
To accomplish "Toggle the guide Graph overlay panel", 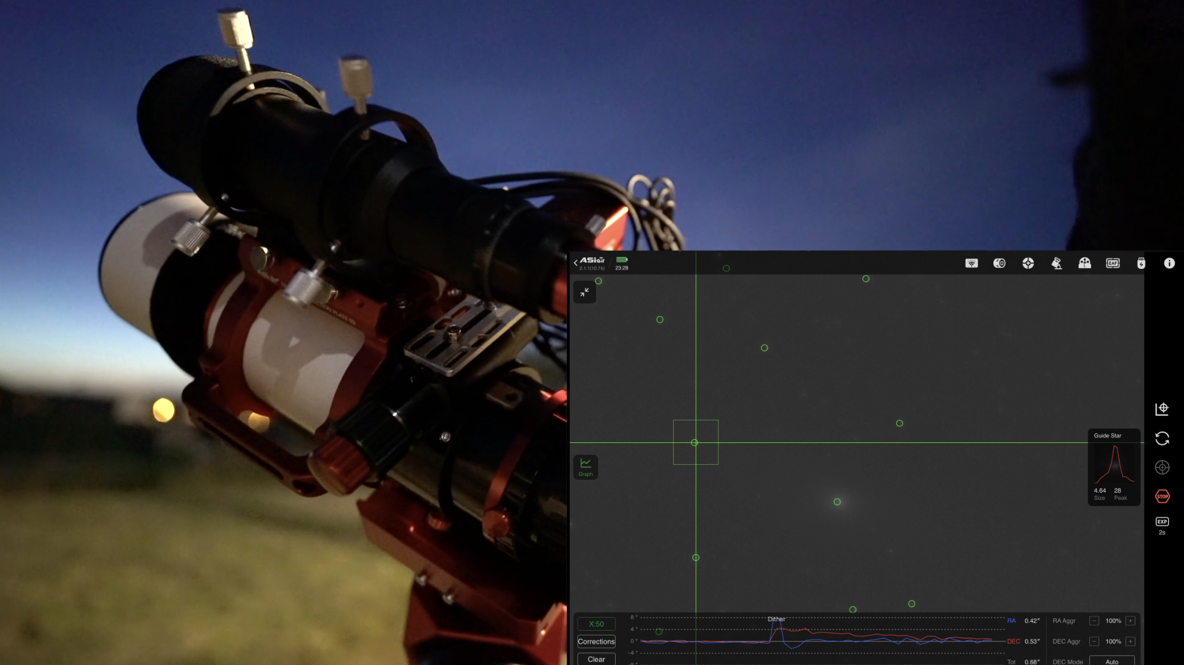I will (x=585, y=467).
